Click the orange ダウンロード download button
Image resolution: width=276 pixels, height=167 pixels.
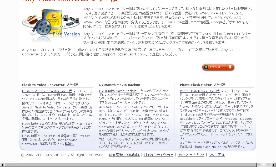point(218,67)
